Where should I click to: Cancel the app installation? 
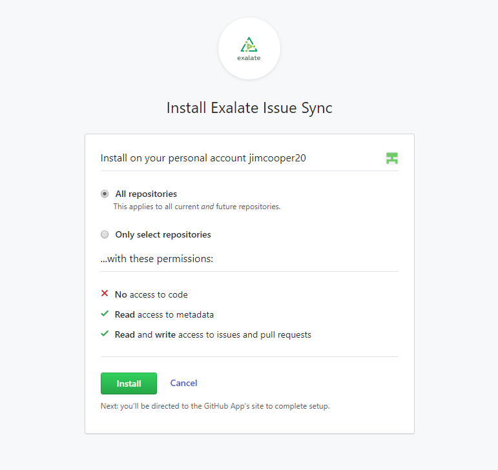[183, 383]
